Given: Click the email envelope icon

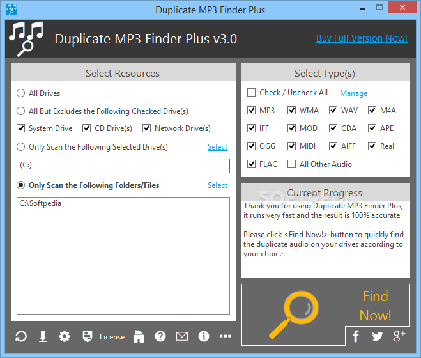Looking at the screenshot, I should pyautogui.click(x=182, y=336).
